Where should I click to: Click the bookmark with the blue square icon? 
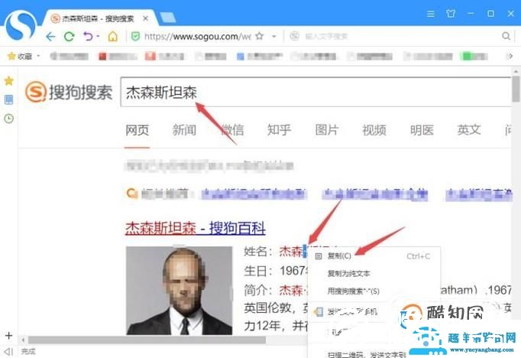pos(260,57)
